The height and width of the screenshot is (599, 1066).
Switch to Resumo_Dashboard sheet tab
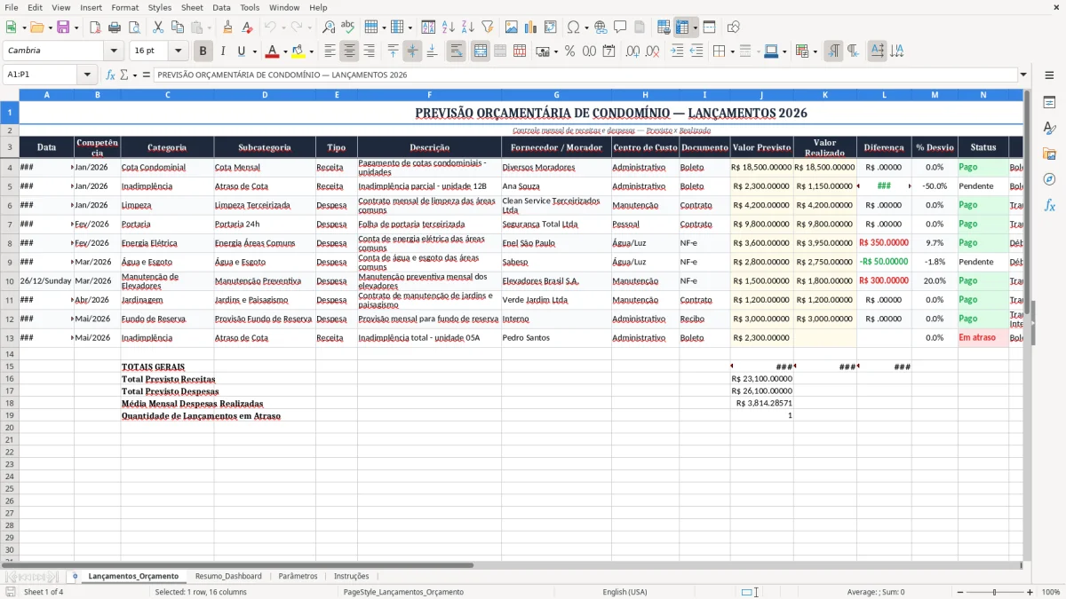228,576
